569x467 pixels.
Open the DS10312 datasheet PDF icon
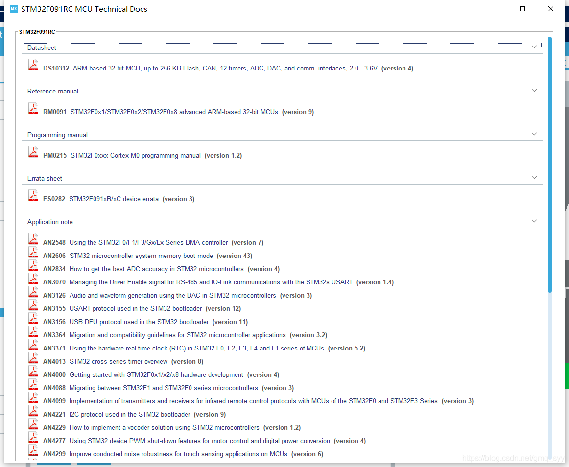(x=33, y=65)
